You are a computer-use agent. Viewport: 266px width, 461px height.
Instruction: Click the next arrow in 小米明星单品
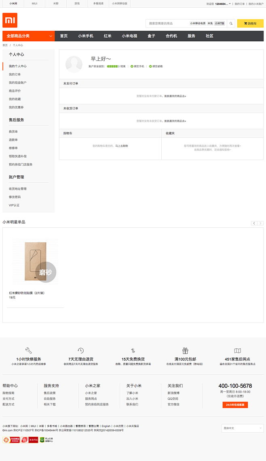(260, 223)
